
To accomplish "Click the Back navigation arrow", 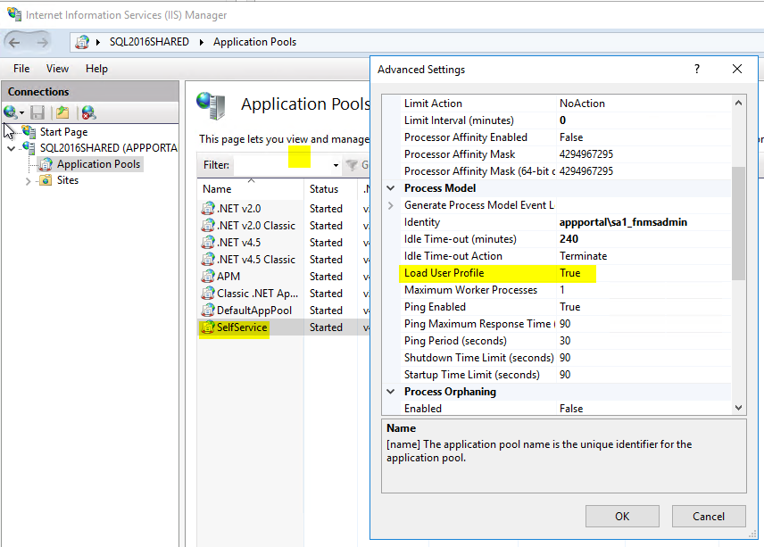I will point(14,42).
